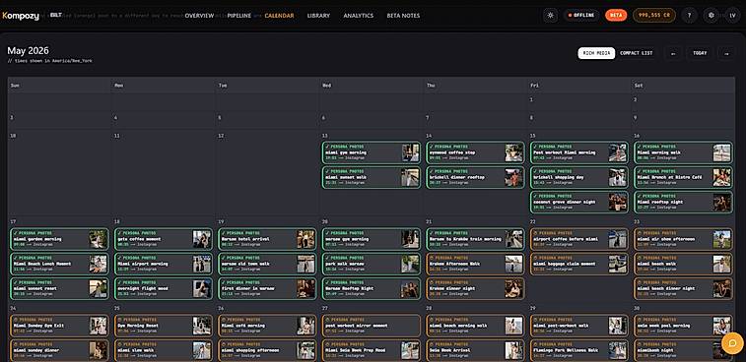Viewport: 746px width, 362px height.
Task: Click the 'gate coffee moment' thumbnail
Action: click(x=202, y=239)
